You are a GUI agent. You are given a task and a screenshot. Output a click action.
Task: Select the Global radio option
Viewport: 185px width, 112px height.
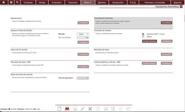click(x=143, y=37)
